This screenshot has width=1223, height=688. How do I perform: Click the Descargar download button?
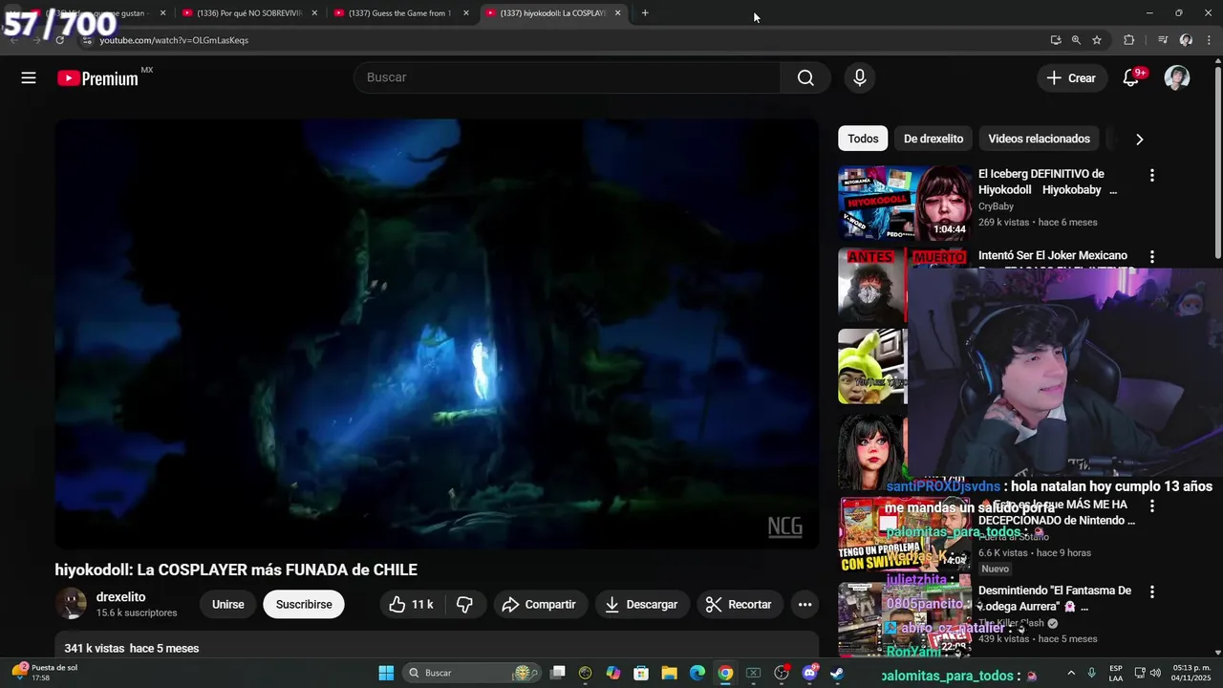click(642, 605)
